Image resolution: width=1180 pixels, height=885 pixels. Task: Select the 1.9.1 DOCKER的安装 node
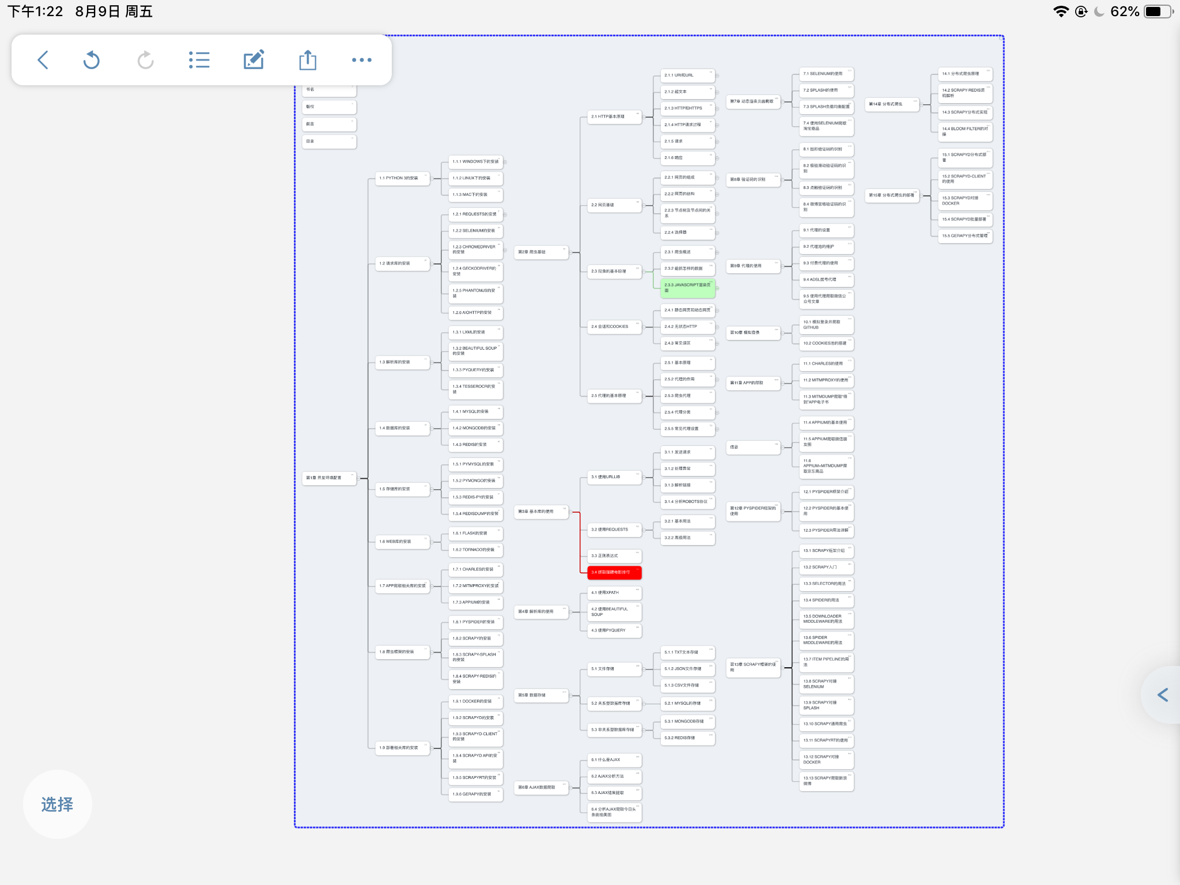(x=475, y=702)
